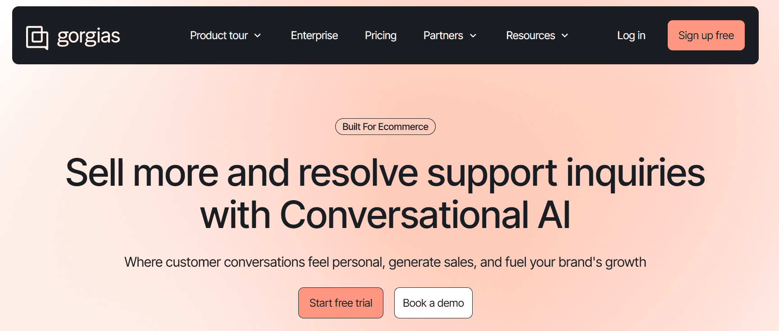Image resolution: width=779 pixels, height=331 pixels.
Task: Select Resources in the navigation bar
Action: point(530,36)
